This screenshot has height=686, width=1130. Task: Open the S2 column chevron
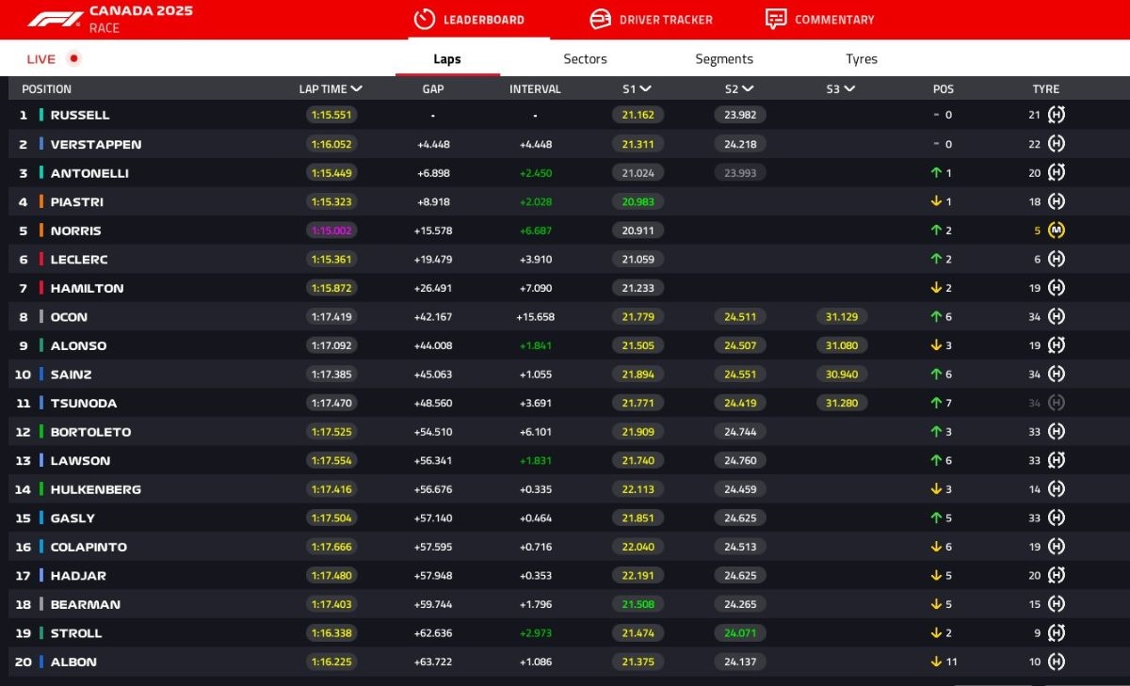coord(748,89)
